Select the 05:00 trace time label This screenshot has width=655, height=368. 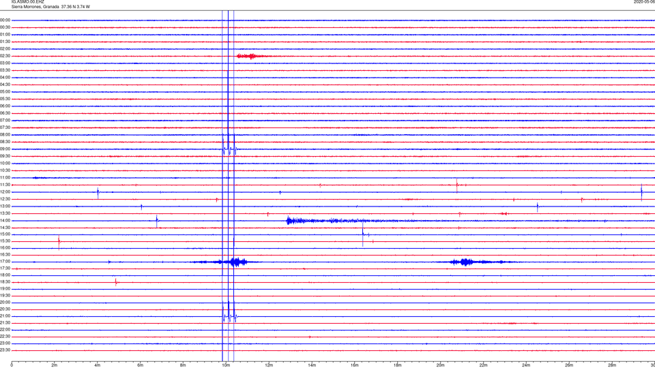point(5,92)
